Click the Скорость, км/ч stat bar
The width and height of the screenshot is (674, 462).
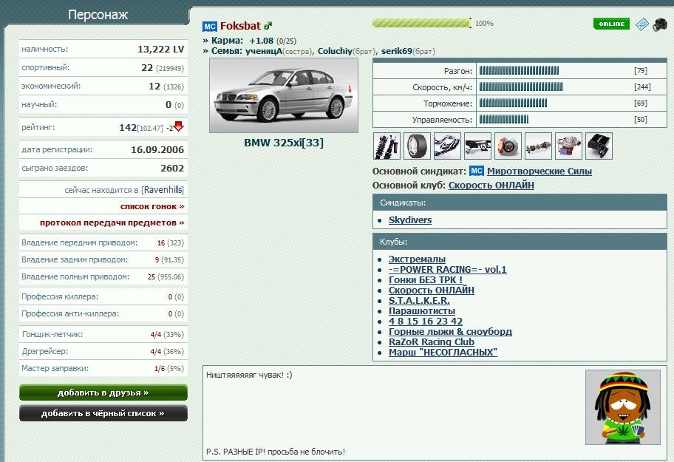[521, 86]
